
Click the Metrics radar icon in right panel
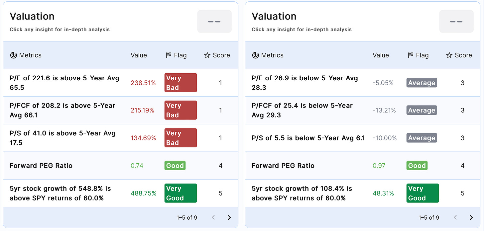click(x=255, y=55)
